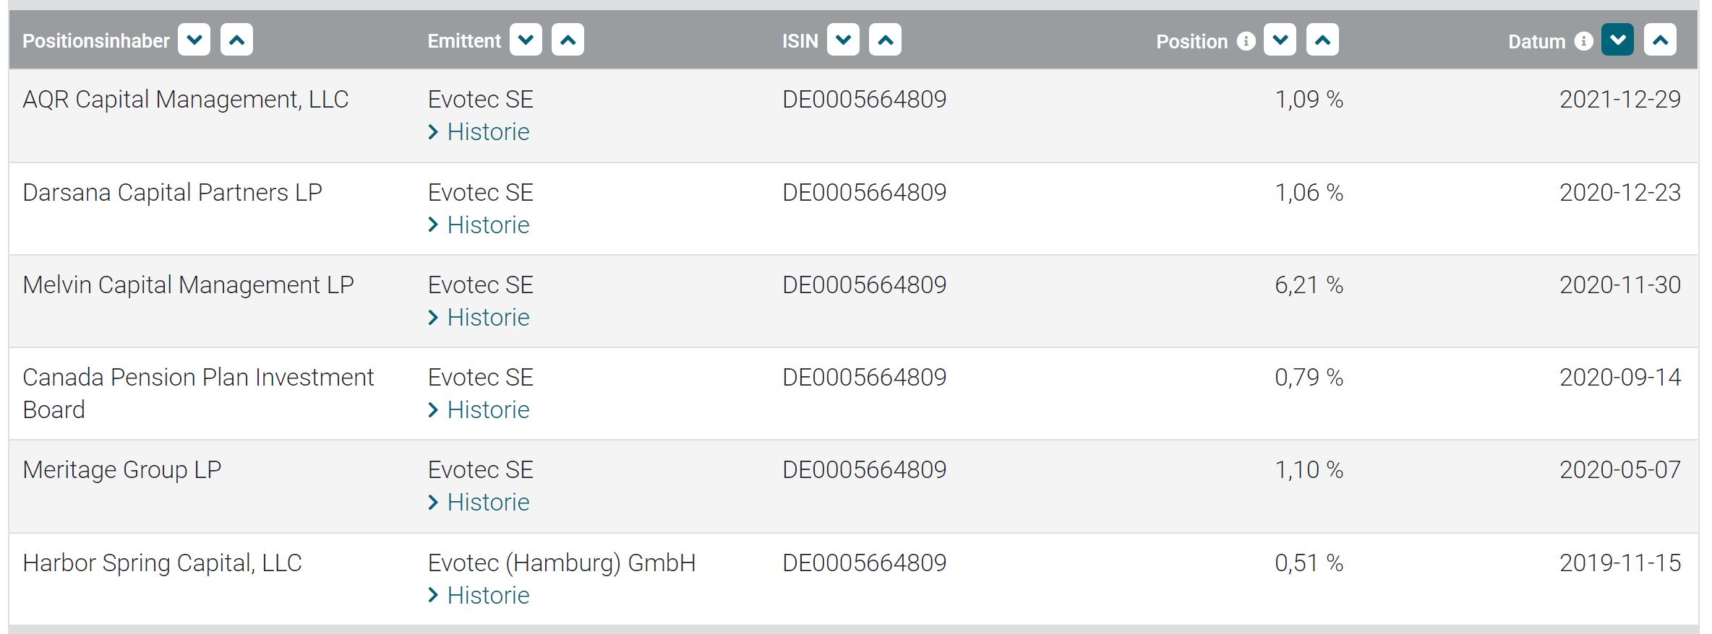Sort ISIN column ascending

coord(885,40)
